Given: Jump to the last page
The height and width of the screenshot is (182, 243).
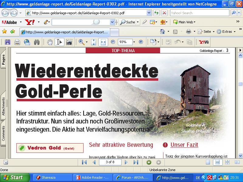Looking at the screenshot, I should pos(136,162).
